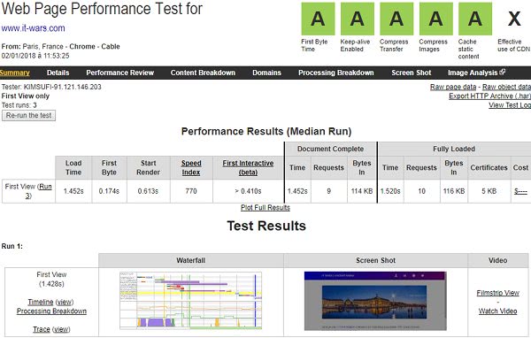This screenshot has height=338, width=531.
Task: Click the Watch Video link
Action: (497, 311)
